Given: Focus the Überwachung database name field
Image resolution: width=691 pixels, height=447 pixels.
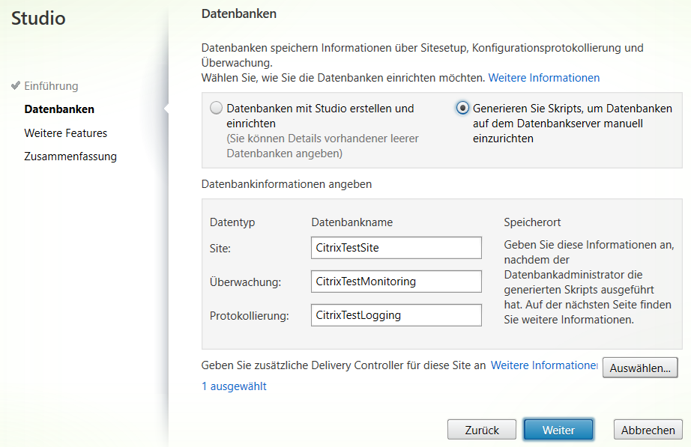Looking at the screenshot, I should click(396, 282).
